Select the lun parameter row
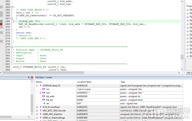The height and width of the screenshot is (121, 192). (x=109, y=89)
